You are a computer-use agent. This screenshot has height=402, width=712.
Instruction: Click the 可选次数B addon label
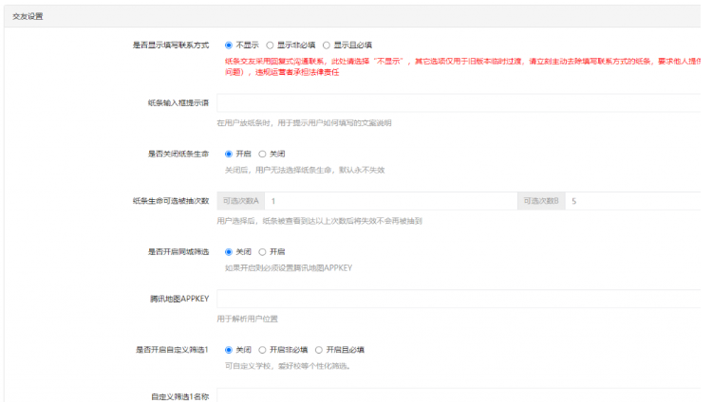click(x=541, y=201)
